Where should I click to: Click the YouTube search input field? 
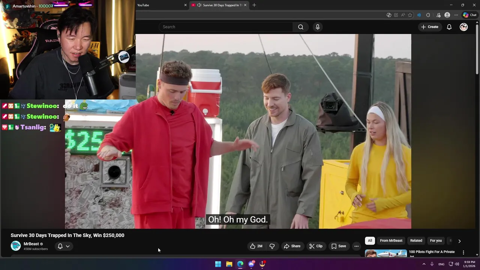tap(226, 27)
